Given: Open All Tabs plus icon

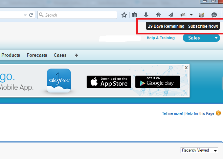Looking at the screenshot, I should click(76, 55).
